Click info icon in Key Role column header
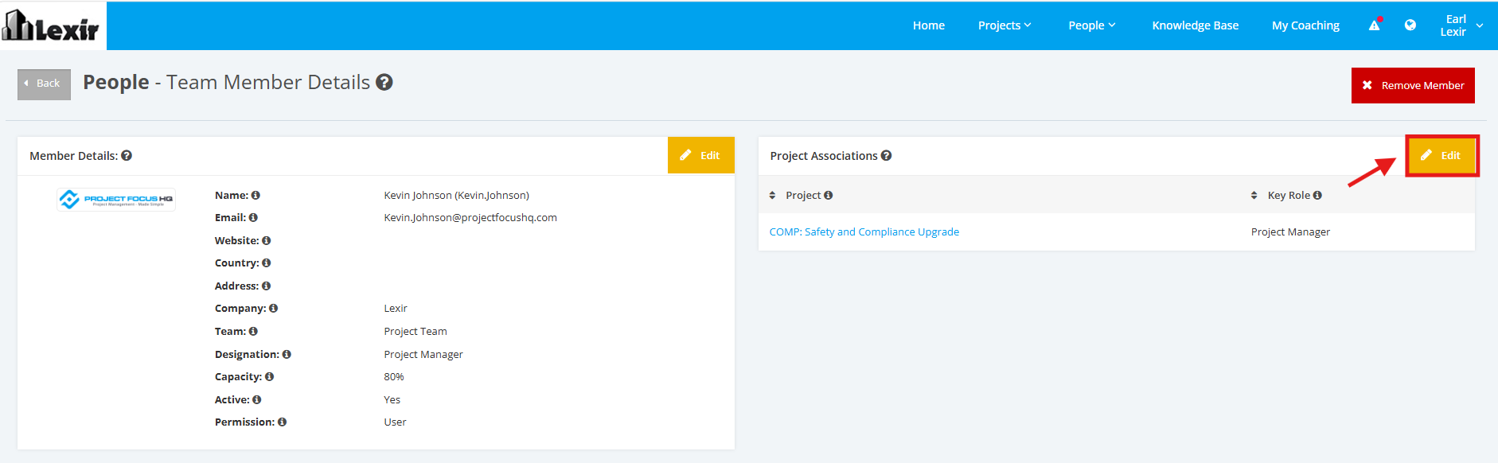Screen dimensions: 1498x463 tap(1317, 195)
